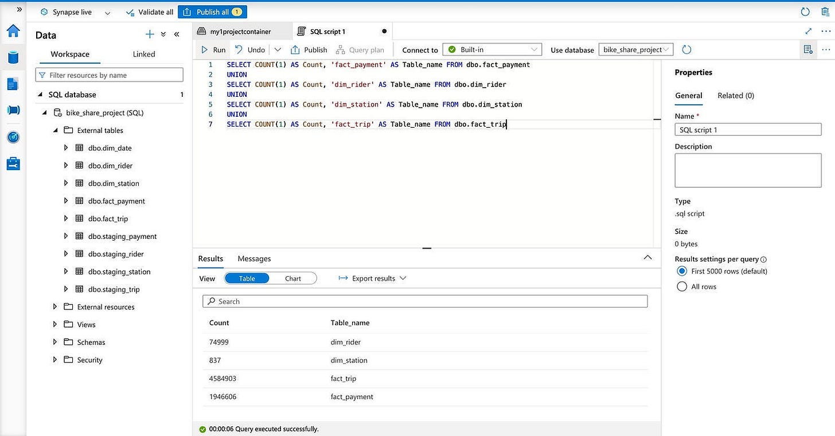Open the Monitor hub gauge icon
This screenshot has width=835, height=436.
[x=13, y=137]
